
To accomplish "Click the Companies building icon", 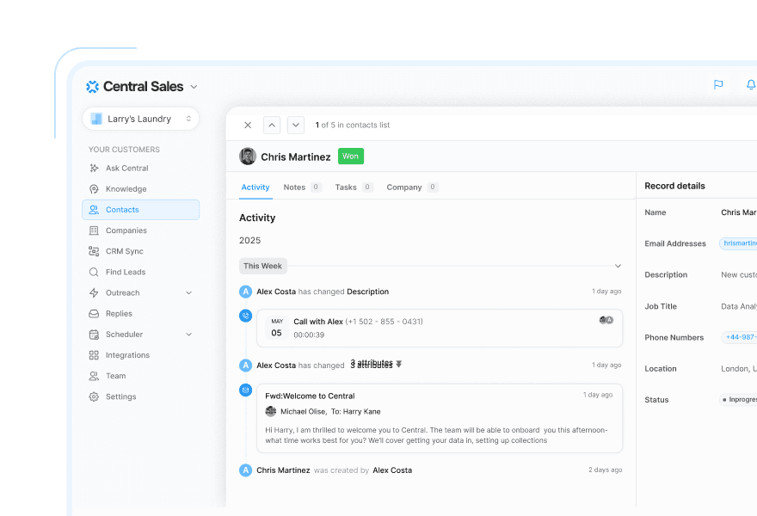I will (x=94, y=230).
